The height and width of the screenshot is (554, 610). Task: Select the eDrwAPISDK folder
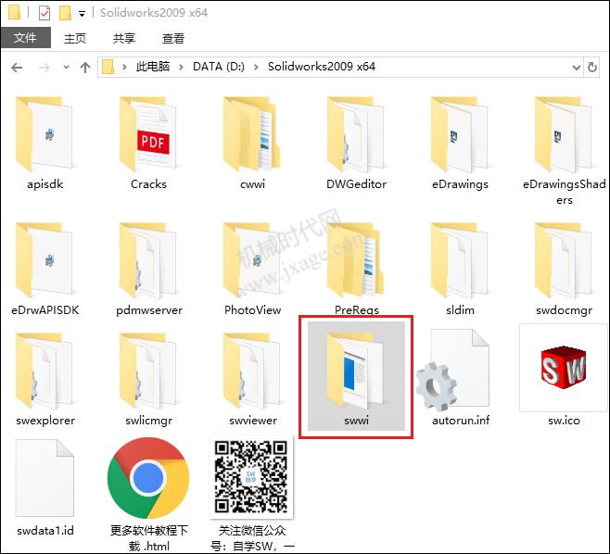pyautogui.click(x=45, y=269)
